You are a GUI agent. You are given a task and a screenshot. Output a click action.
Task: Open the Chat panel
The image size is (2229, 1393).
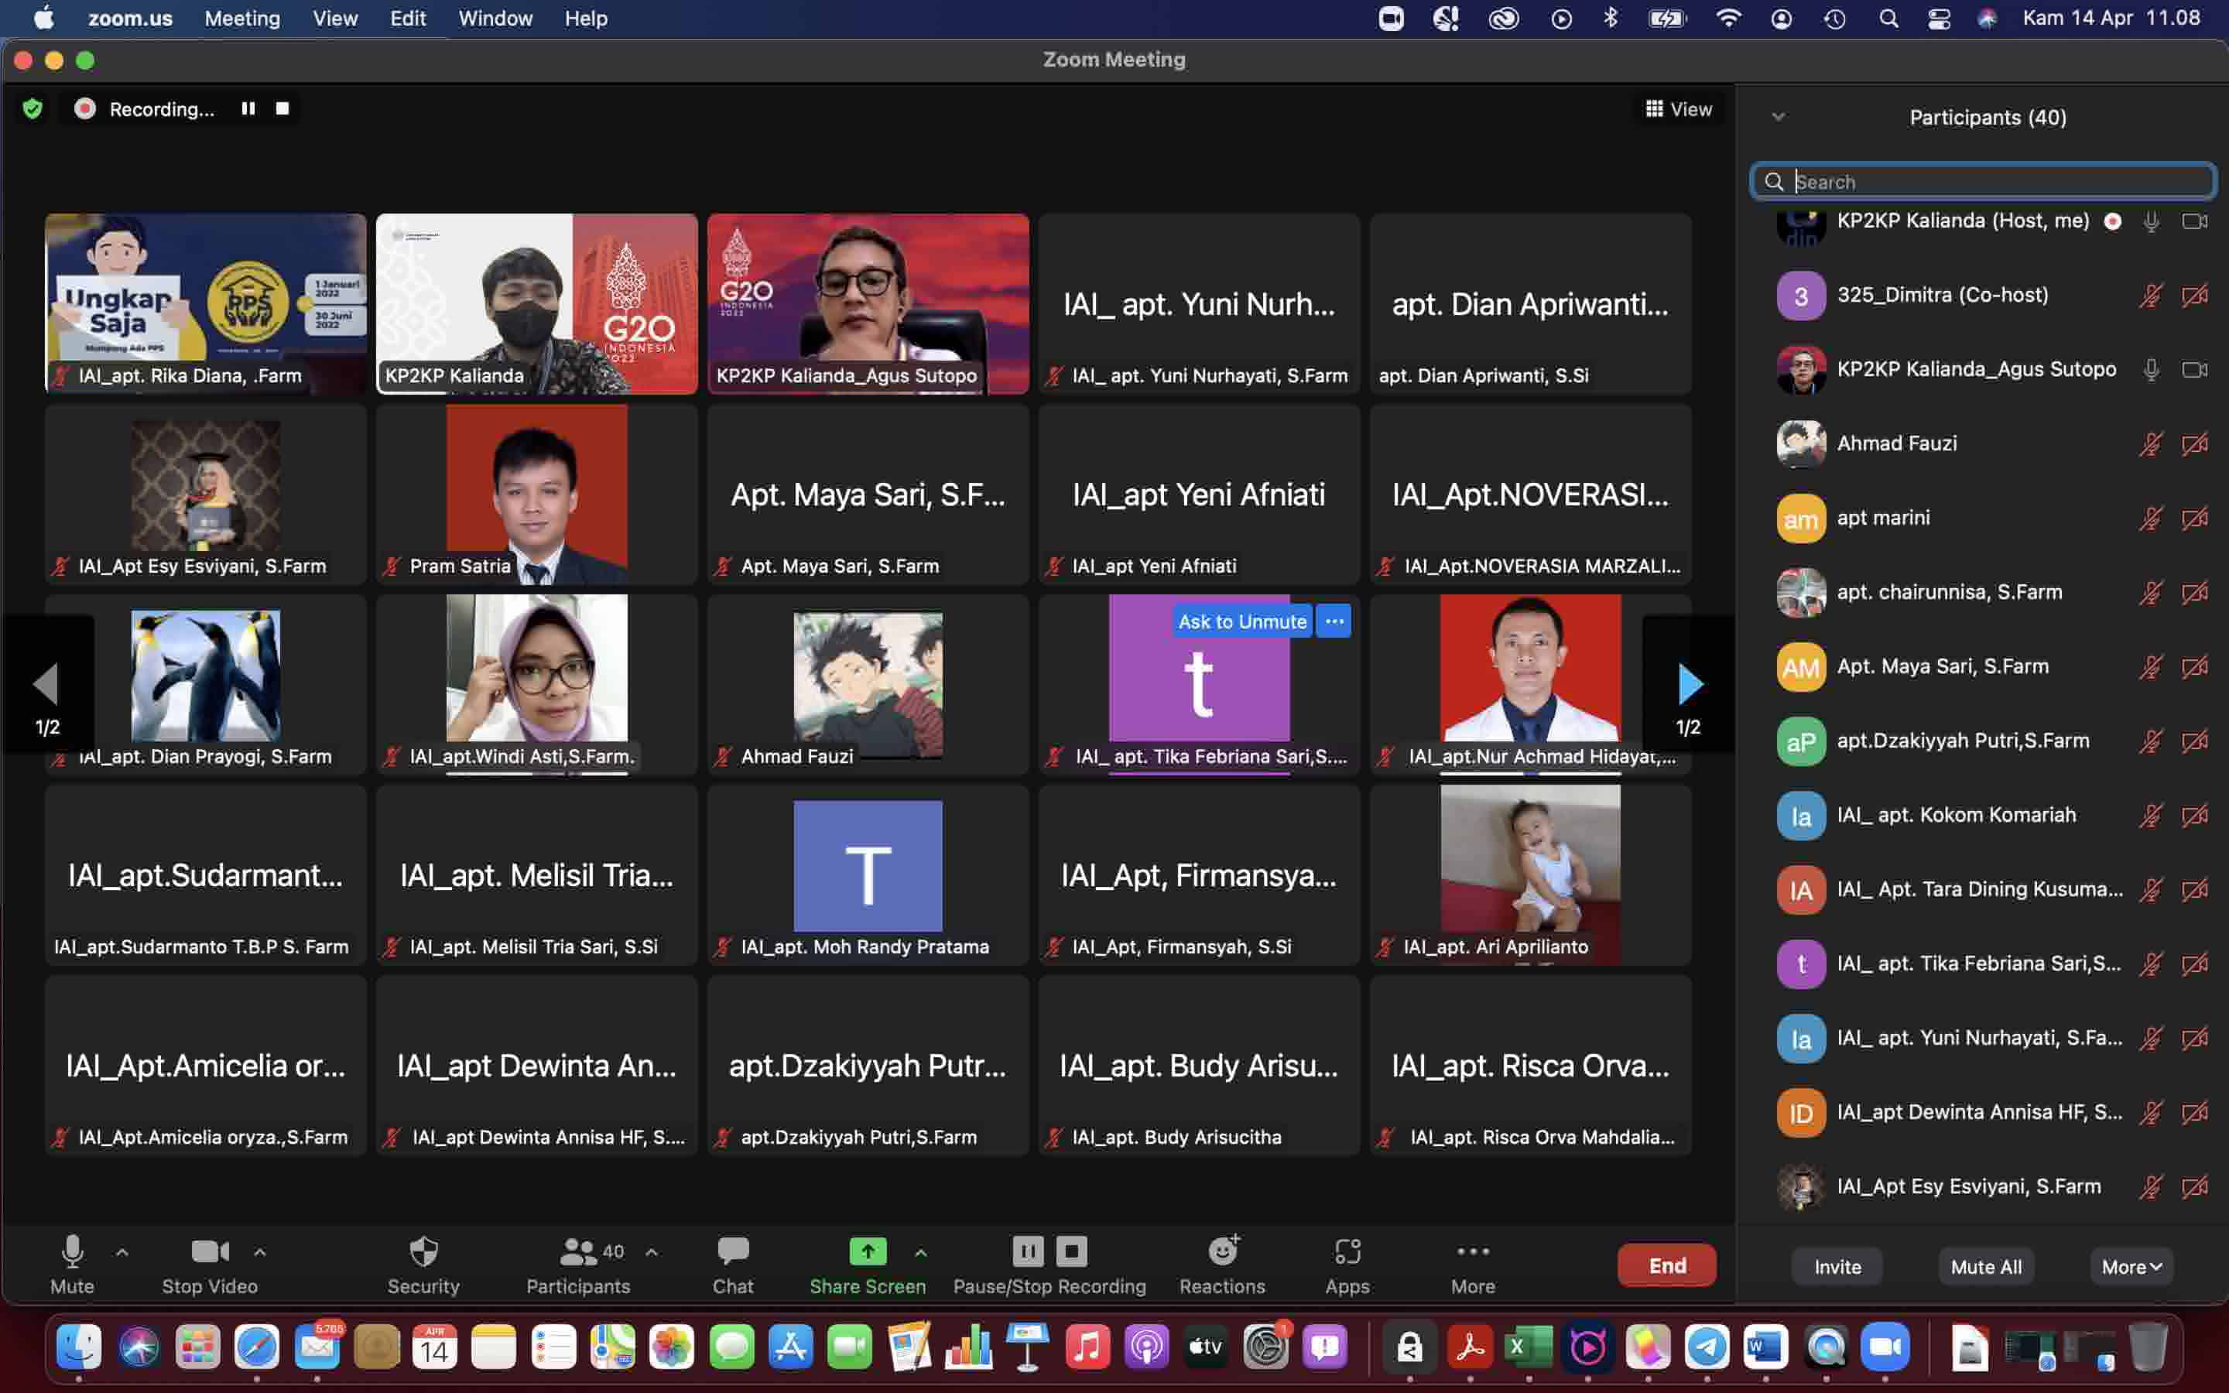tap(732, 1253)
